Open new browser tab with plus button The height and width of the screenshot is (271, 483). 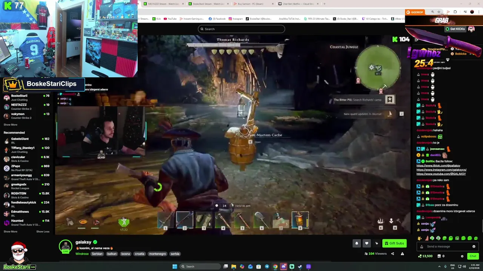pyautogui.click(x=324, y=4)
